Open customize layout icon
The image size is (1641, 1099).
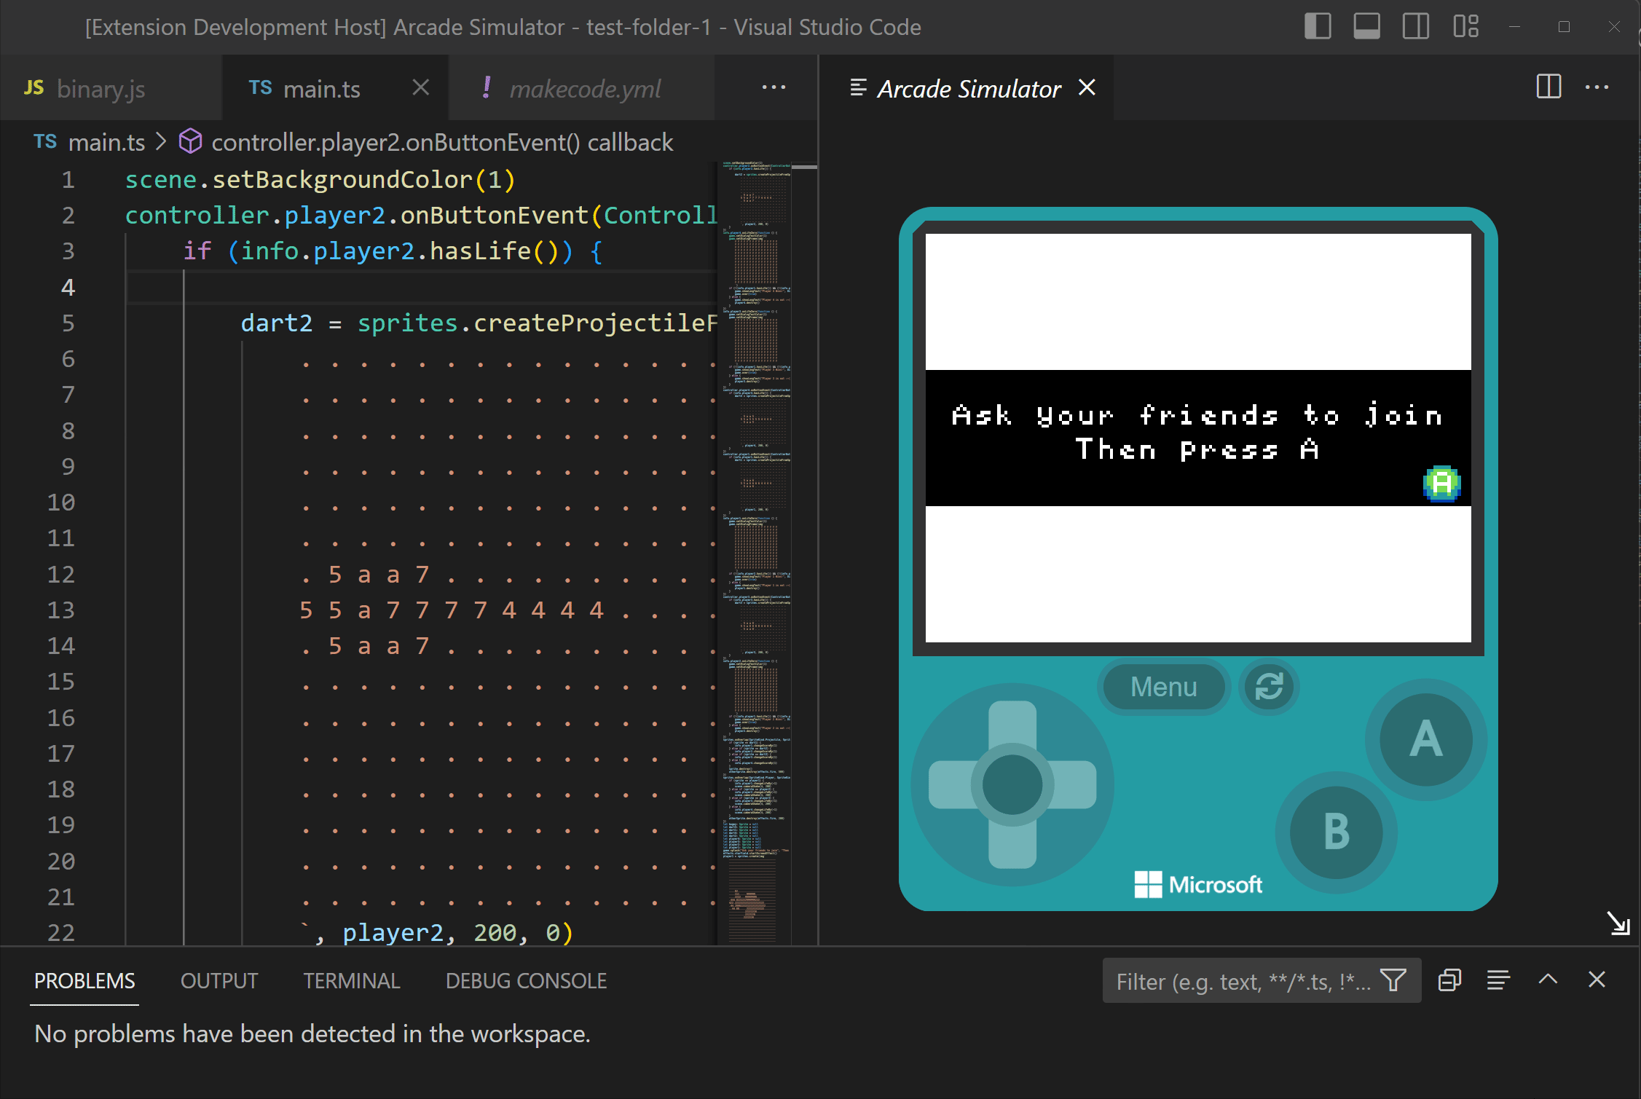[x=1465, y=27]
